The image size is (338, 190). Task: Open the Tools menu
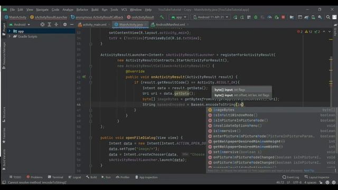pyautogui.click(x=114, y=9)
